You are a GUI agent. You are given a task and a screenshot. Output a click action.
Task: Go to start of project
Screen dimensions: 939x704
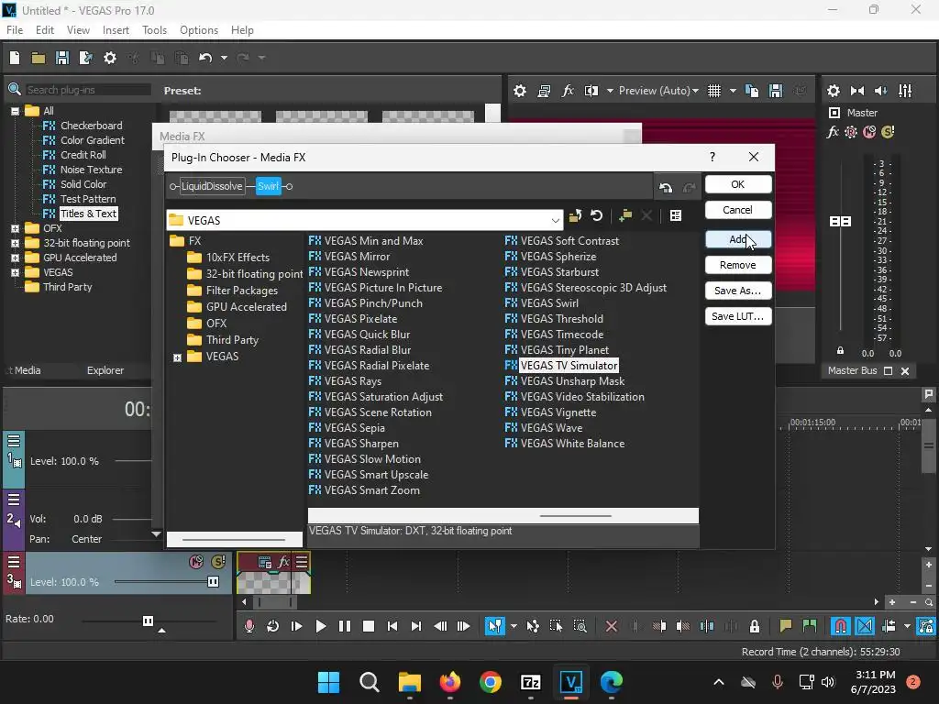pyautogui.click(x=392, y=626)
